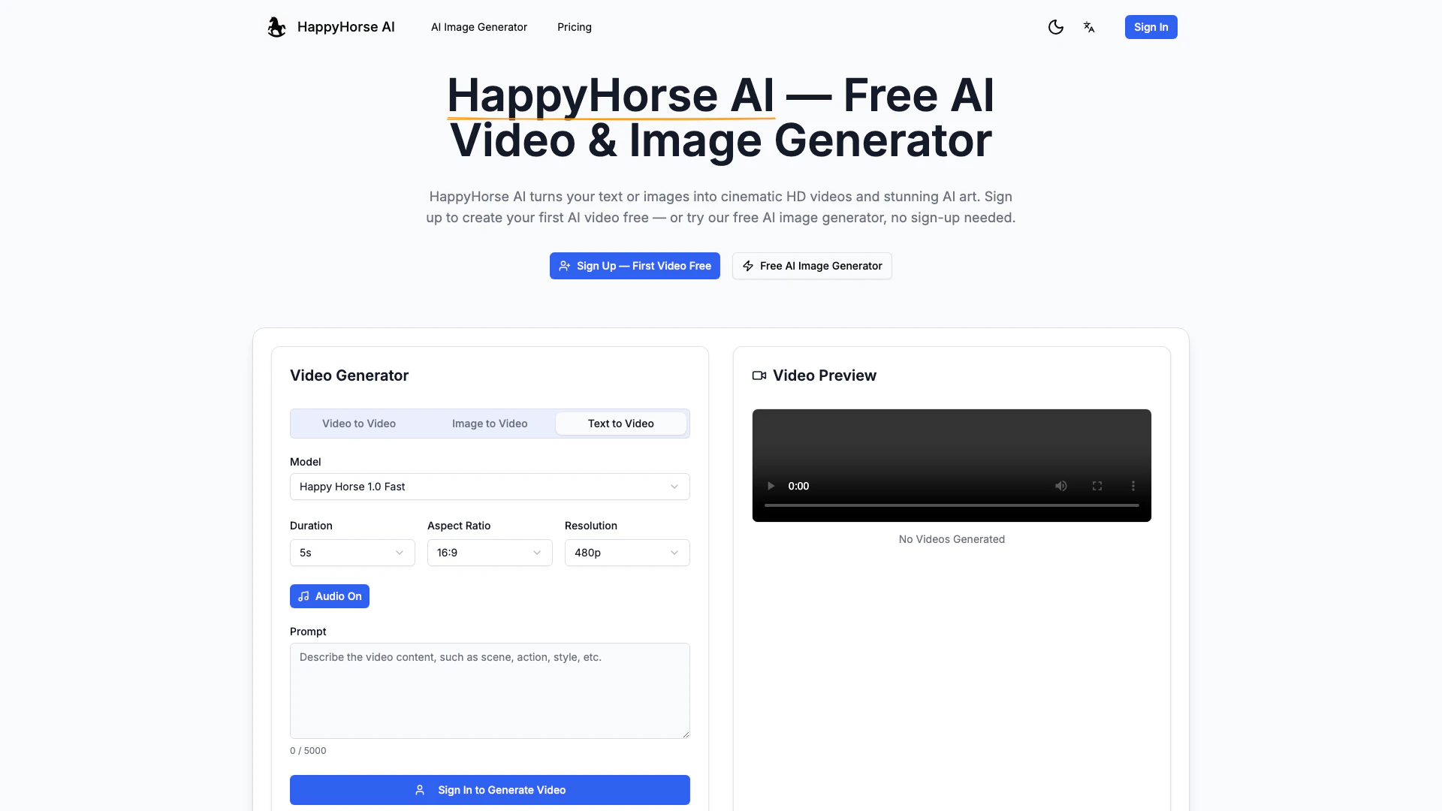Screen dimensions: 1442x811
Task: Click into the Prompt text area
Action: (490, 691)
